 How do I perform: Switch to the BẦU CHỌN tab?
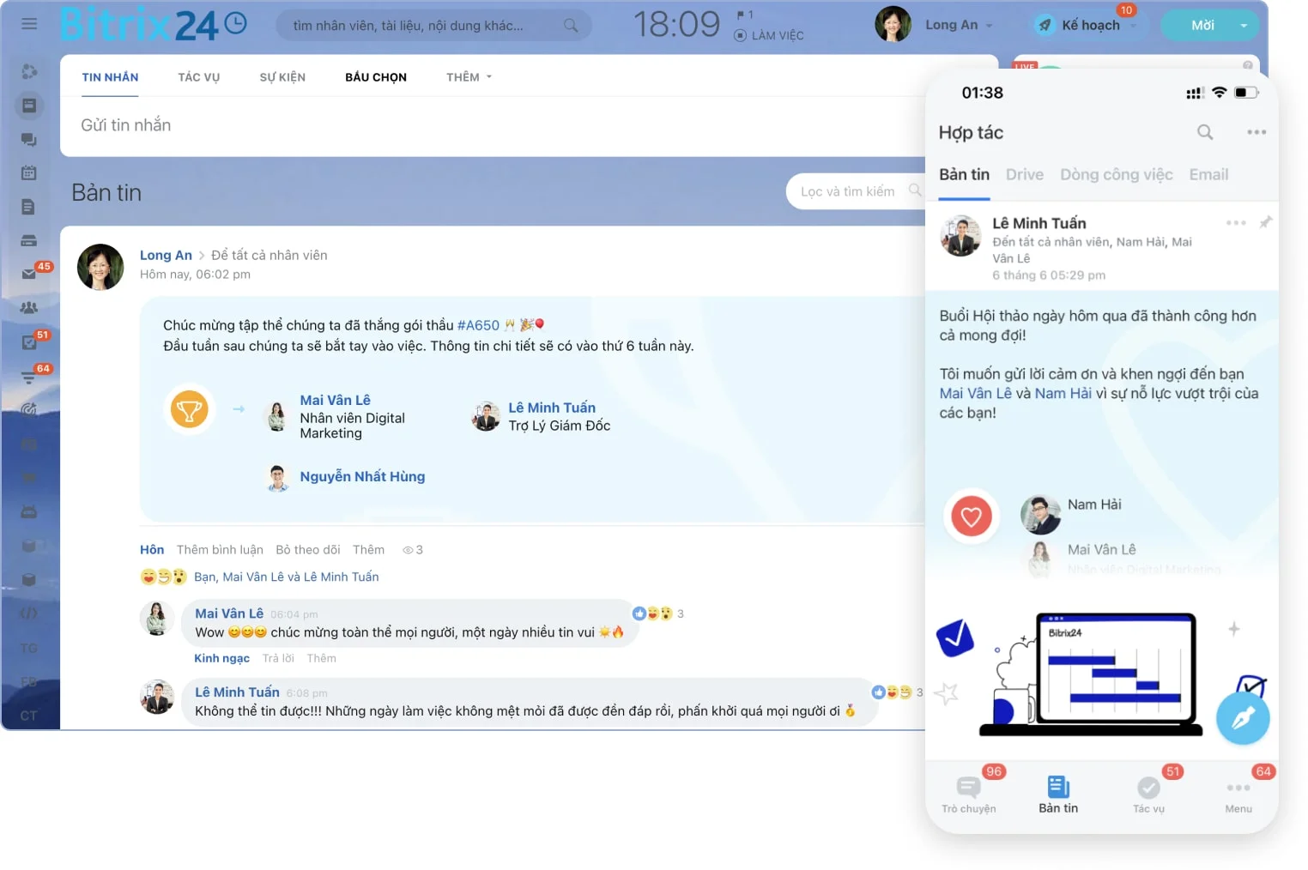coord(375,76)
